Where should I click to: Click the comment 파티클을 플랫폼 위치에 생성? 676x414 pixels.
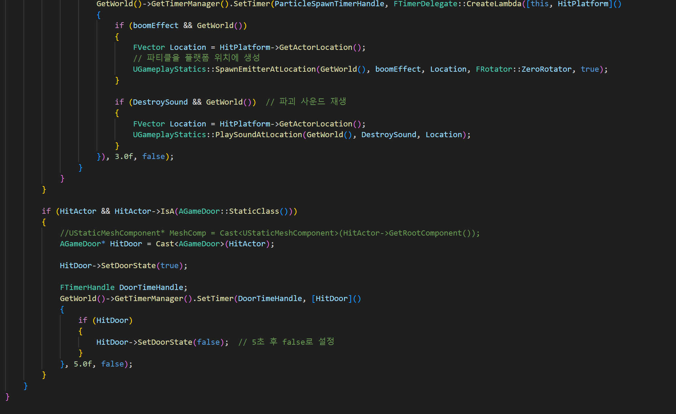click(196, 58)
